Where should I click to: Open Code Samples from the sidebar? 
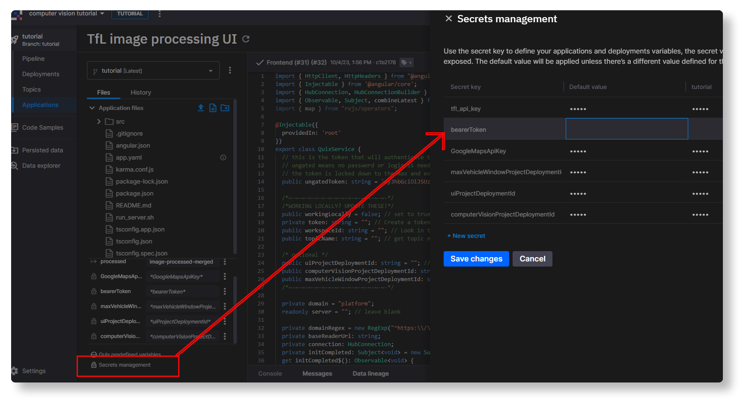point(43,127)
